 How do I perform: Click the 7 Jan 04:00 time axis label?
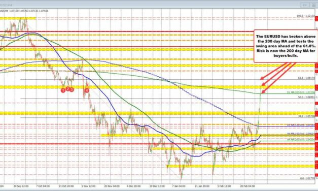coord(179,186)
